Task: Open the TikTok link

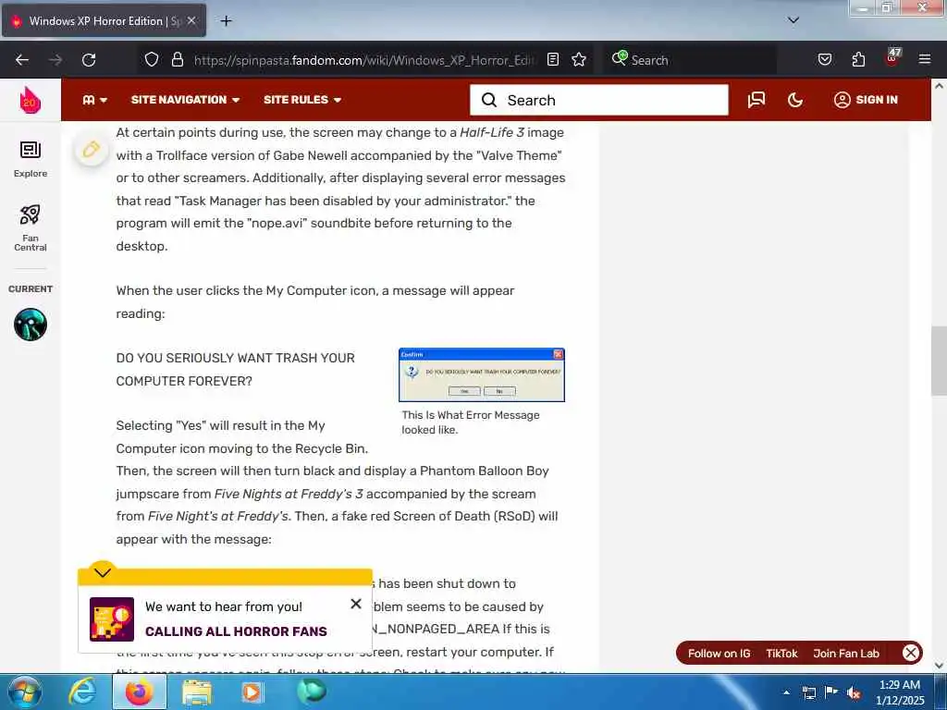Action: (781, 654)
